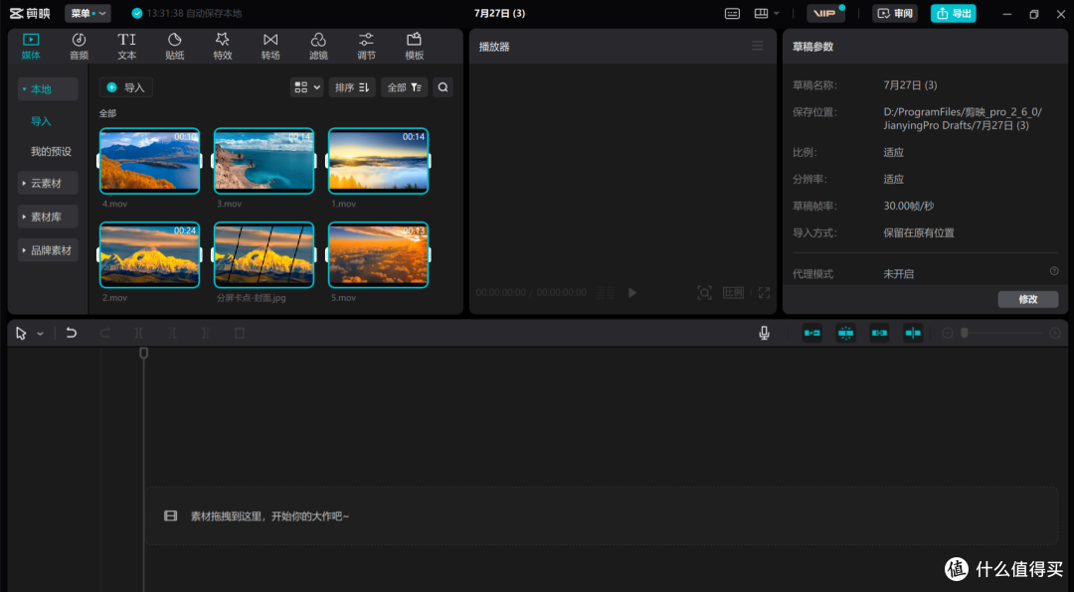The height and width of the screenshot is (592, 1074).
Task: Toggle clip linkage button
Action: (x=879, y=334)
